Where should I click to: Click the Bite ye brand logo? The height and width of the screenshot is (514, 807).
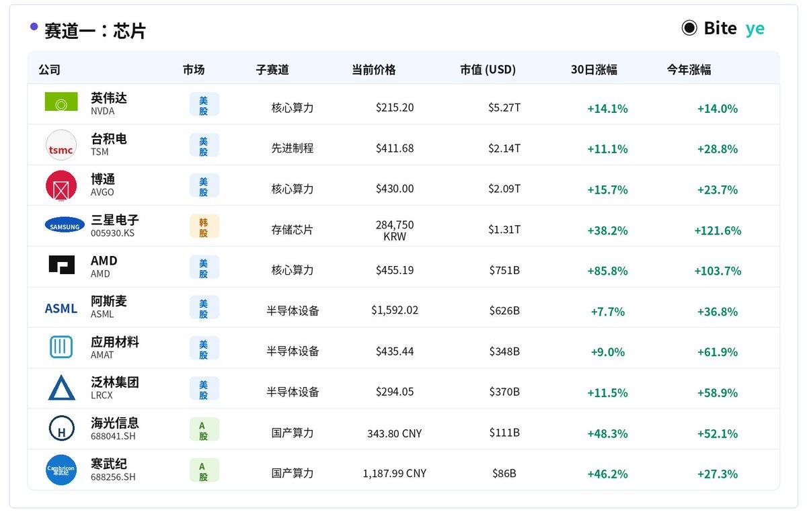coord(723,28)
